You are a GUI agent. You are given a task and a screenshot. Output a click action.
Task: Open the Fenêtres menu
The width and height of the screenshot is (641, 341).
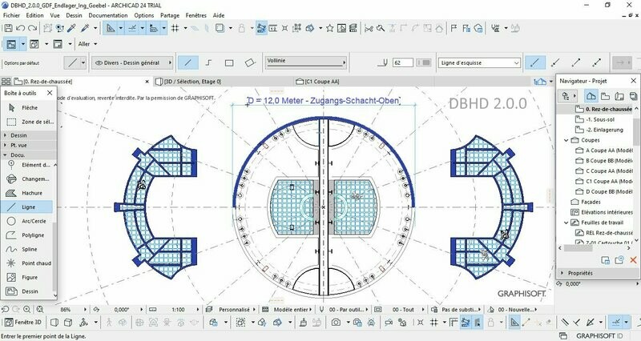(x=196, y=15)
